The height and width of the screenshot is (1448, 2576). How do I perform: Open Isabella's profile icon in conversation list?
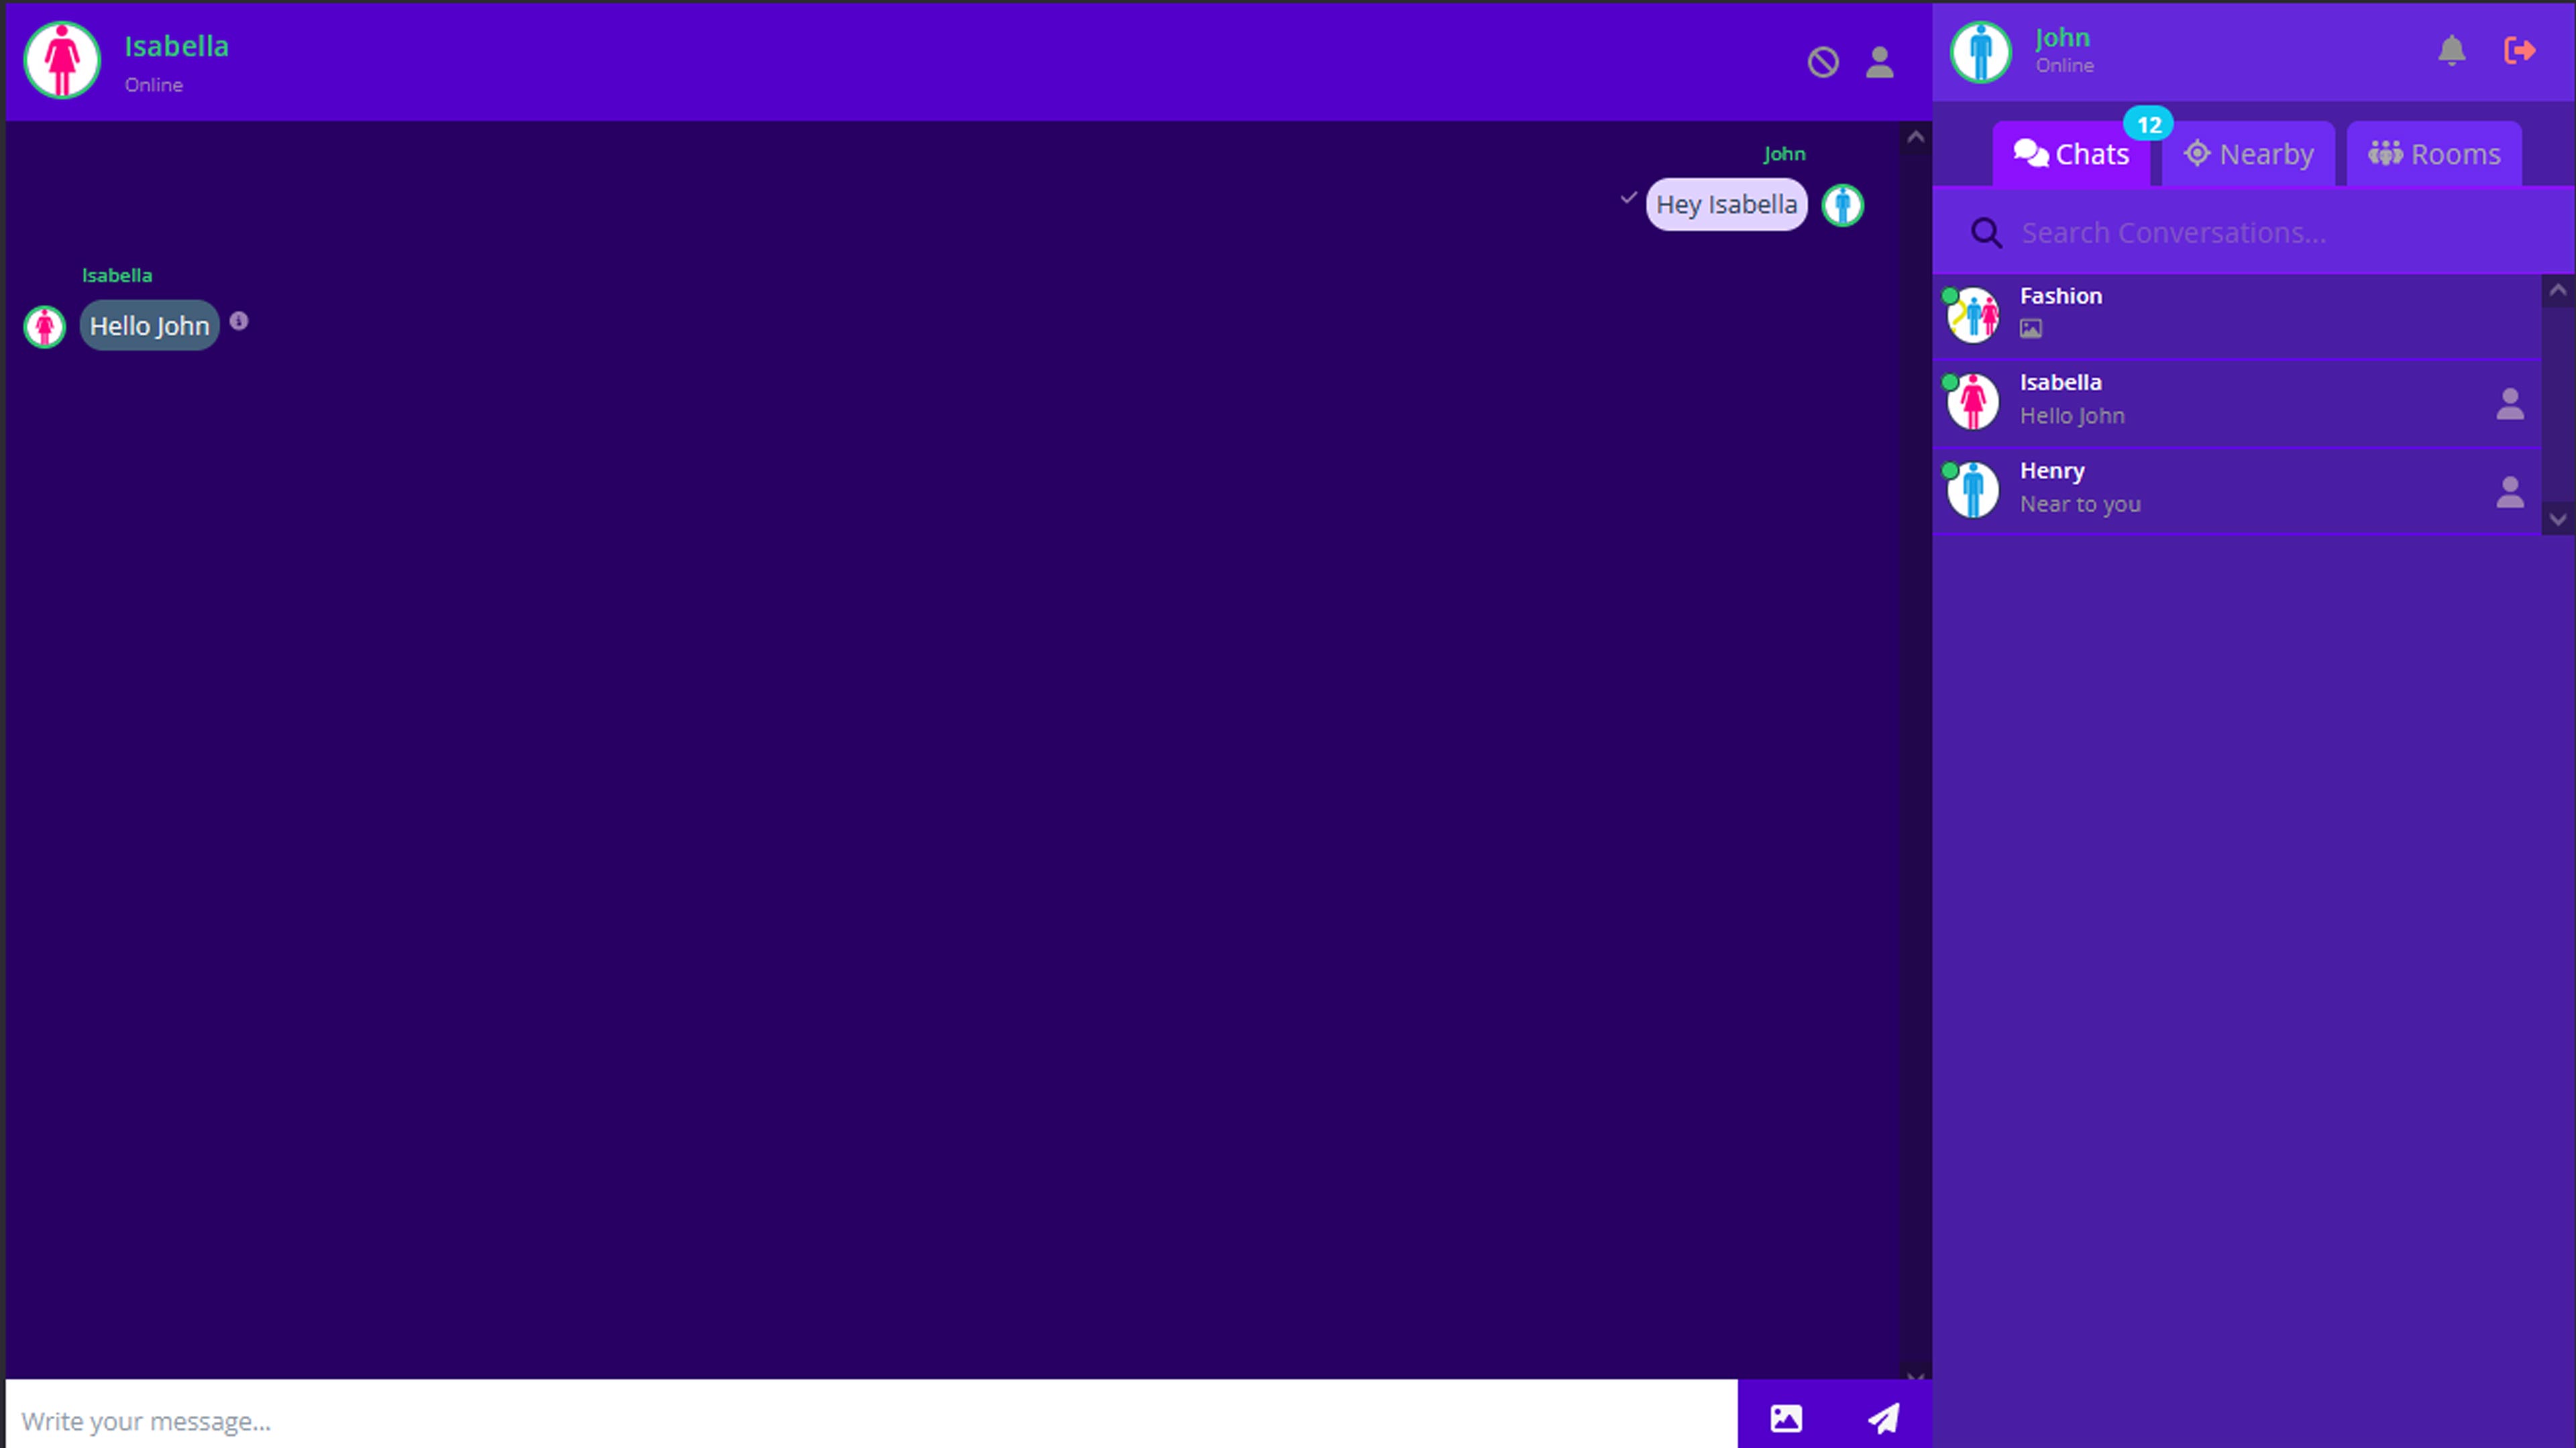coord(2509,403)
